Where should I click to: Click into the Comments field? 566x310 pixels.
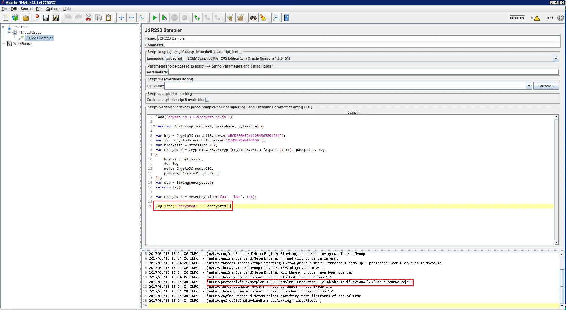tap(362, 45)
